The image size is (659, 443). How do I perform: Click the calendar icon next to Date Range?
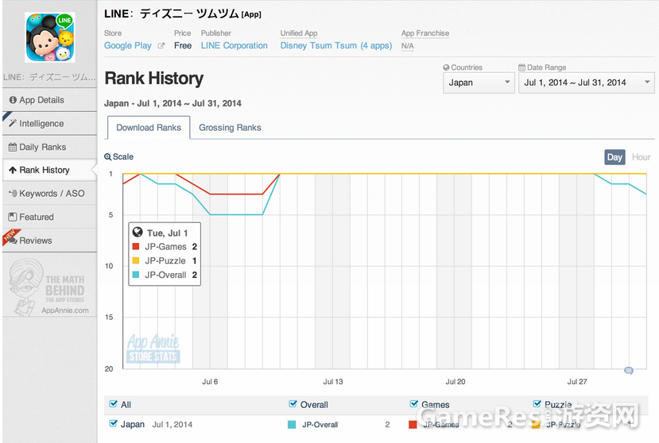pos(521,67)
